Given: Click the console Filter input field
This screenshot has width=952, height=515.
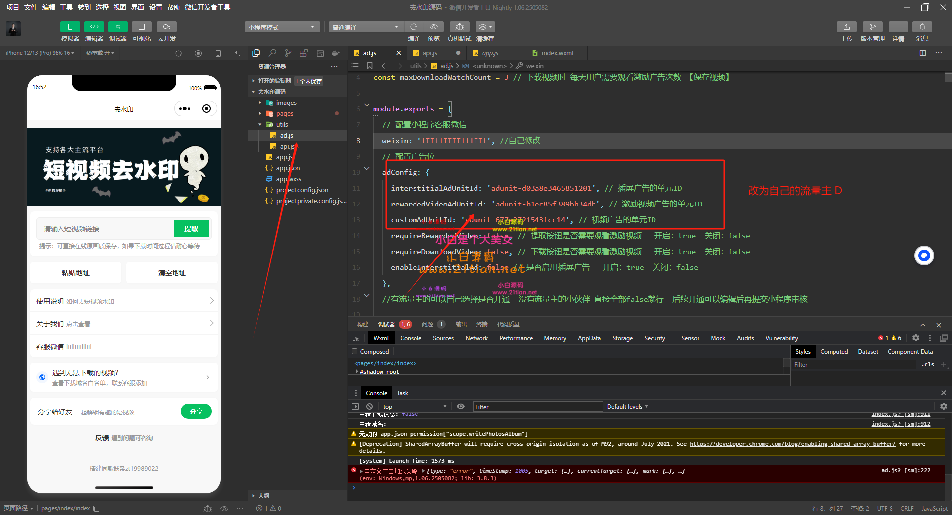Looking at the screenshot, I should click(537, 407).
